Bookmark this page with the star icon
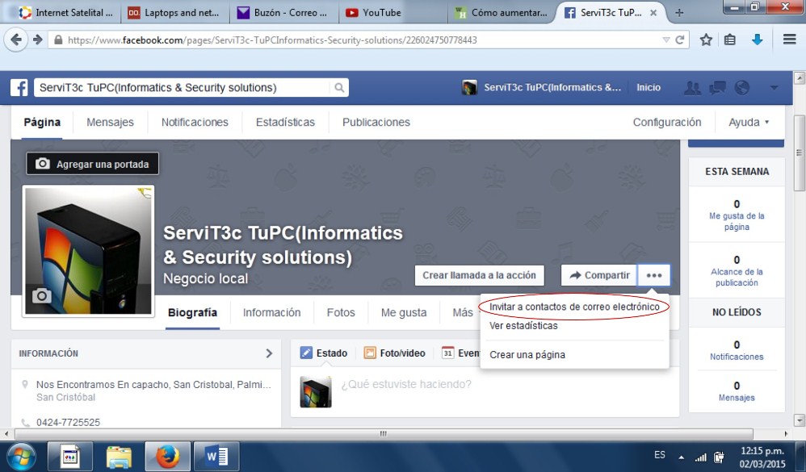Viewport: 806px width, 472px height. point(707,40)
